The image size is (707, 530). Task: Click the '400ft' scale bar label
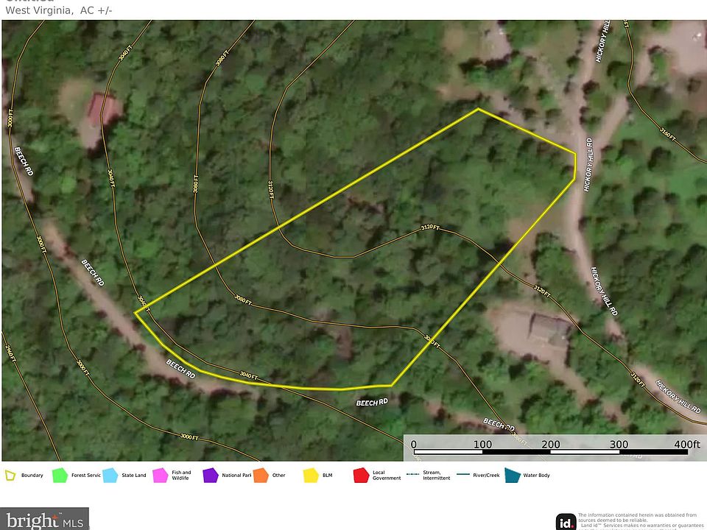point(687,445)
